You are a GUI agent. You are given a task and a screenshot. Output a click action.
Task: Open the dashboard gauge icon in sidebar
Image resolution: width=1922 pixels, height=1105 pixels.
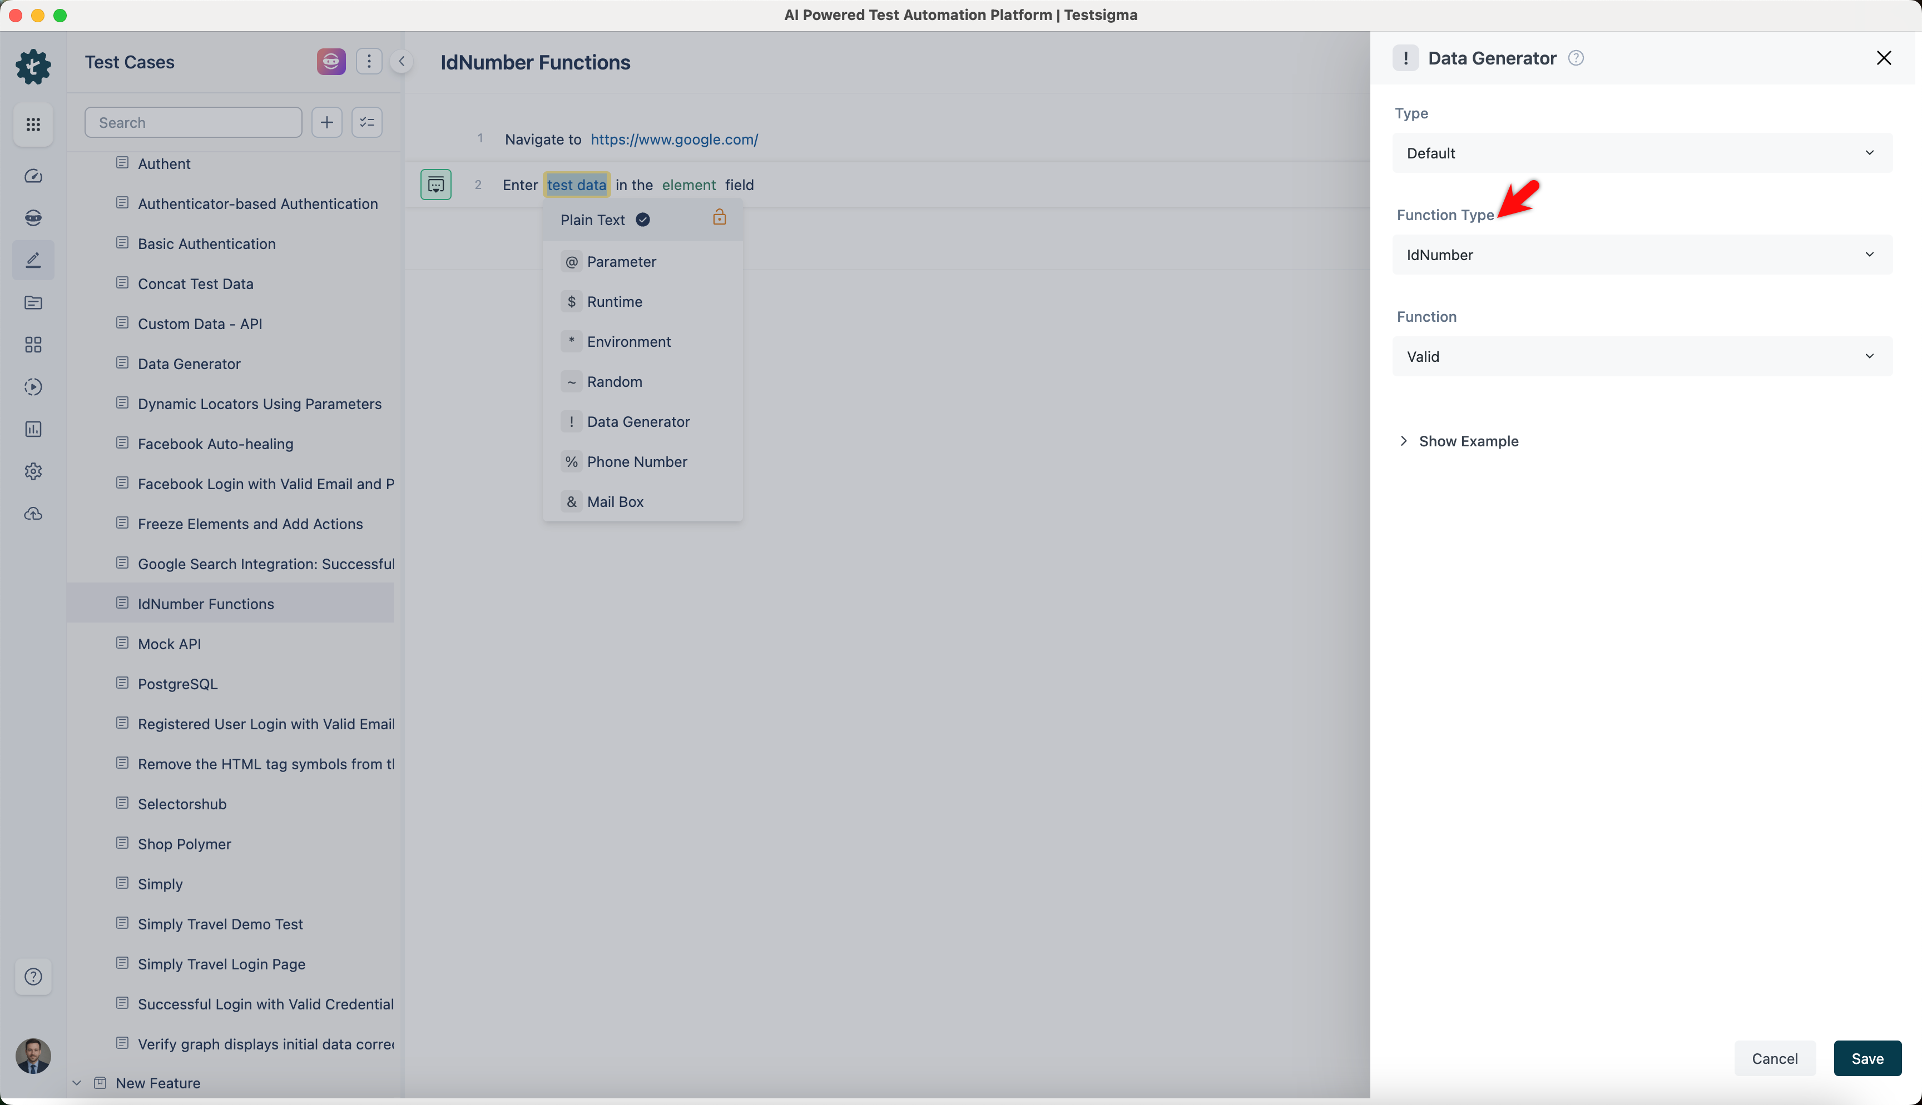point(33,176)
